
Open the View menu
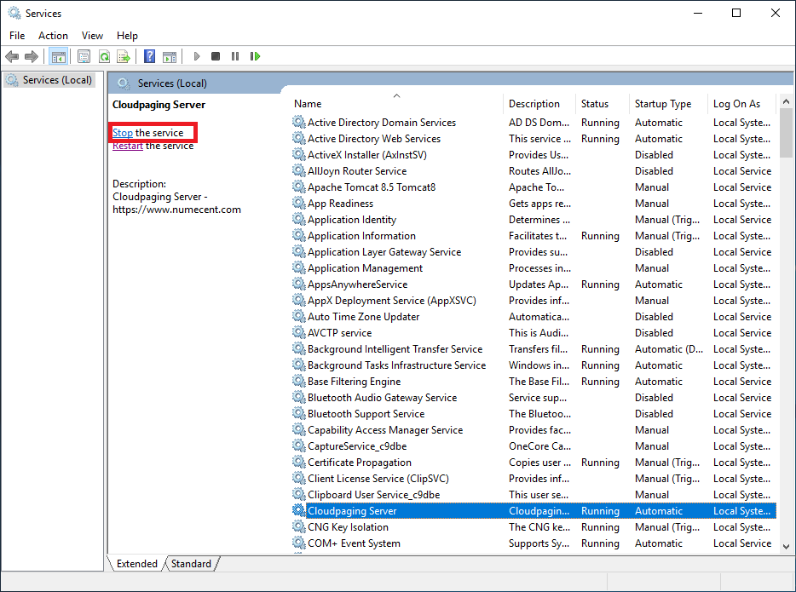point(92,36)
